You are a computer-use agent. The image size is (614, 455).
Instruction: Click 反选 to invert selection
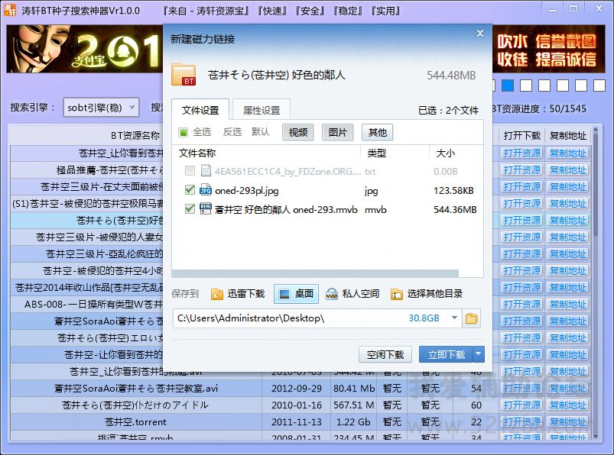point(232,132)
